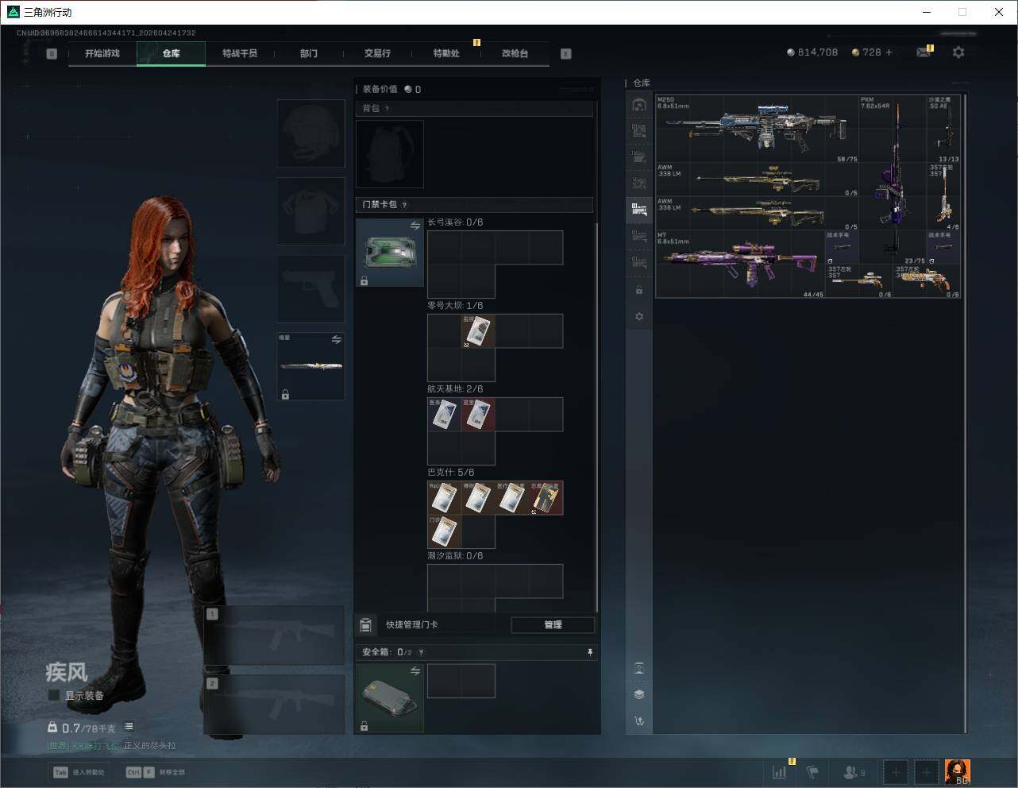Select the PKM machine gun in warehouse
The width and height of the screenshot is (1018, 788).
893,180
